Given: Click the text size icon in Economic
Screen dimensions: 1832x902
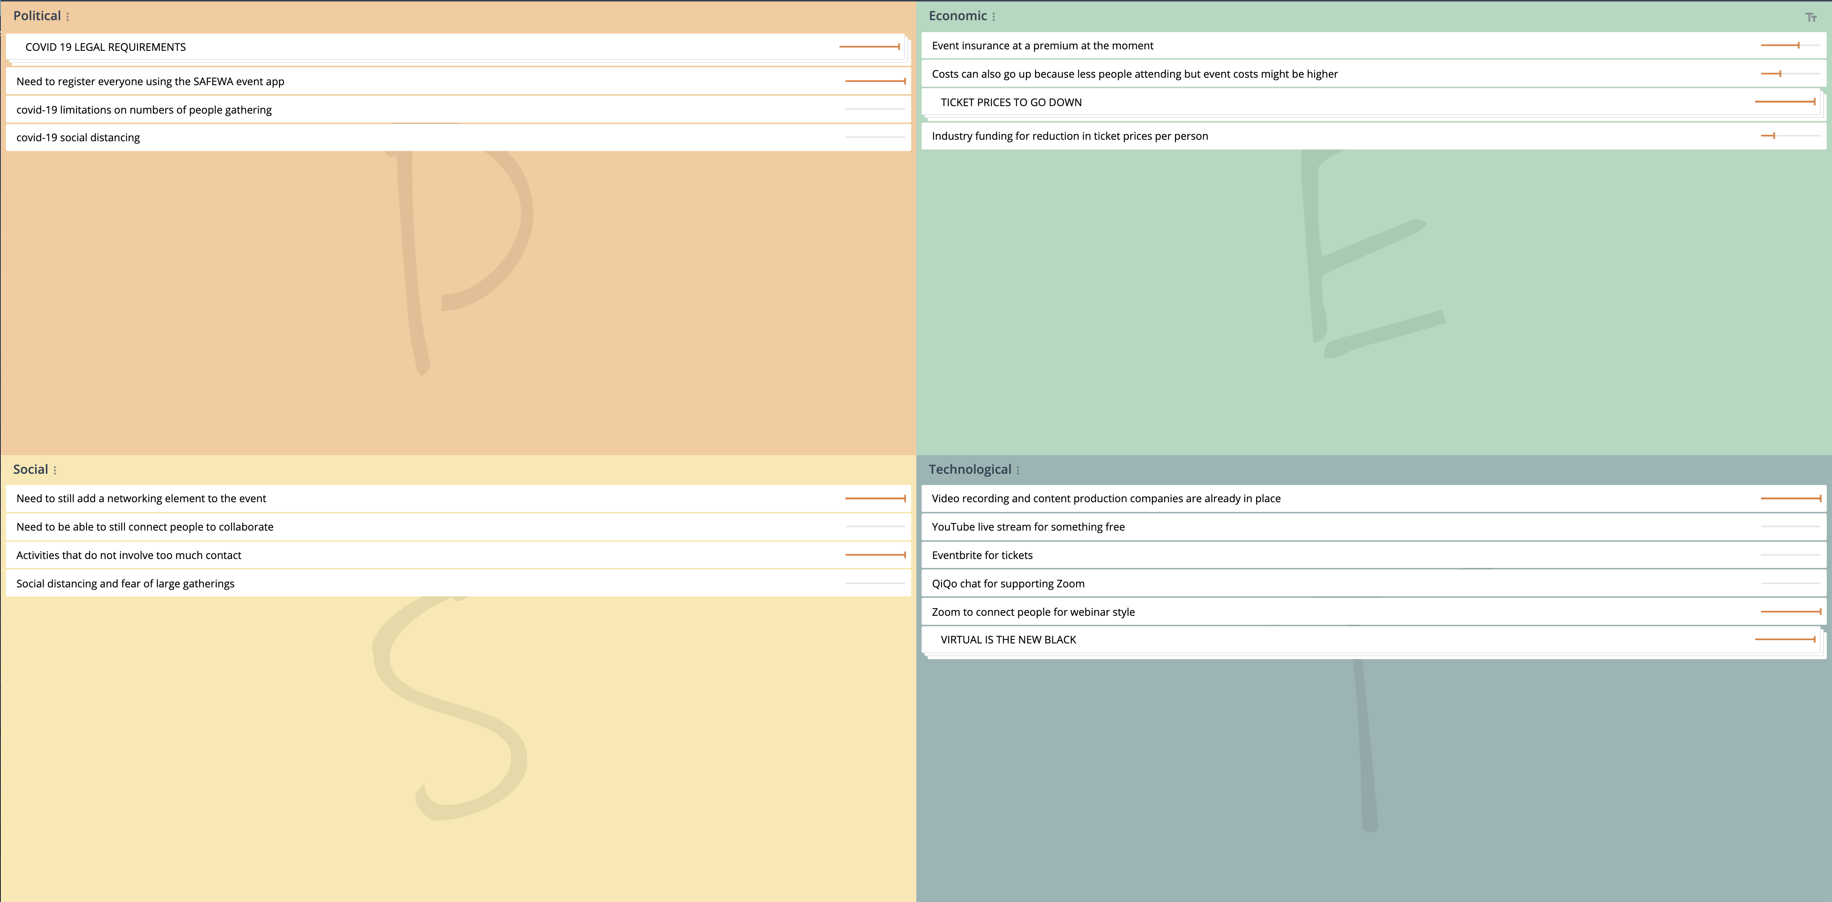Looking at the screenshot, I should click(x=1811, y=17).
